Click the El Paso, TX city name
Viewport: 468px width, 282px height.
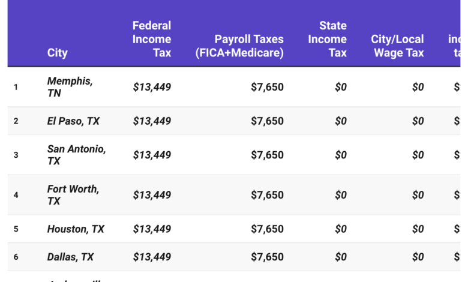pyautogui.click(x=73, y=121)
